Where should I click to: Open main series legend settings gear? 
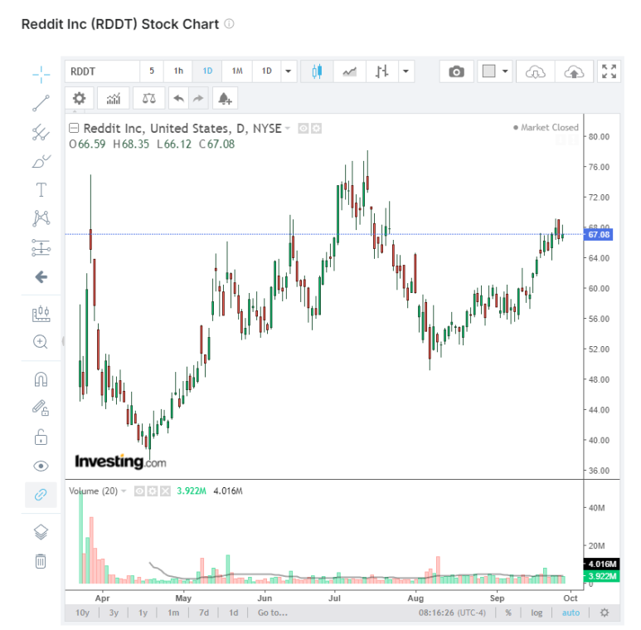coord(317,129)
